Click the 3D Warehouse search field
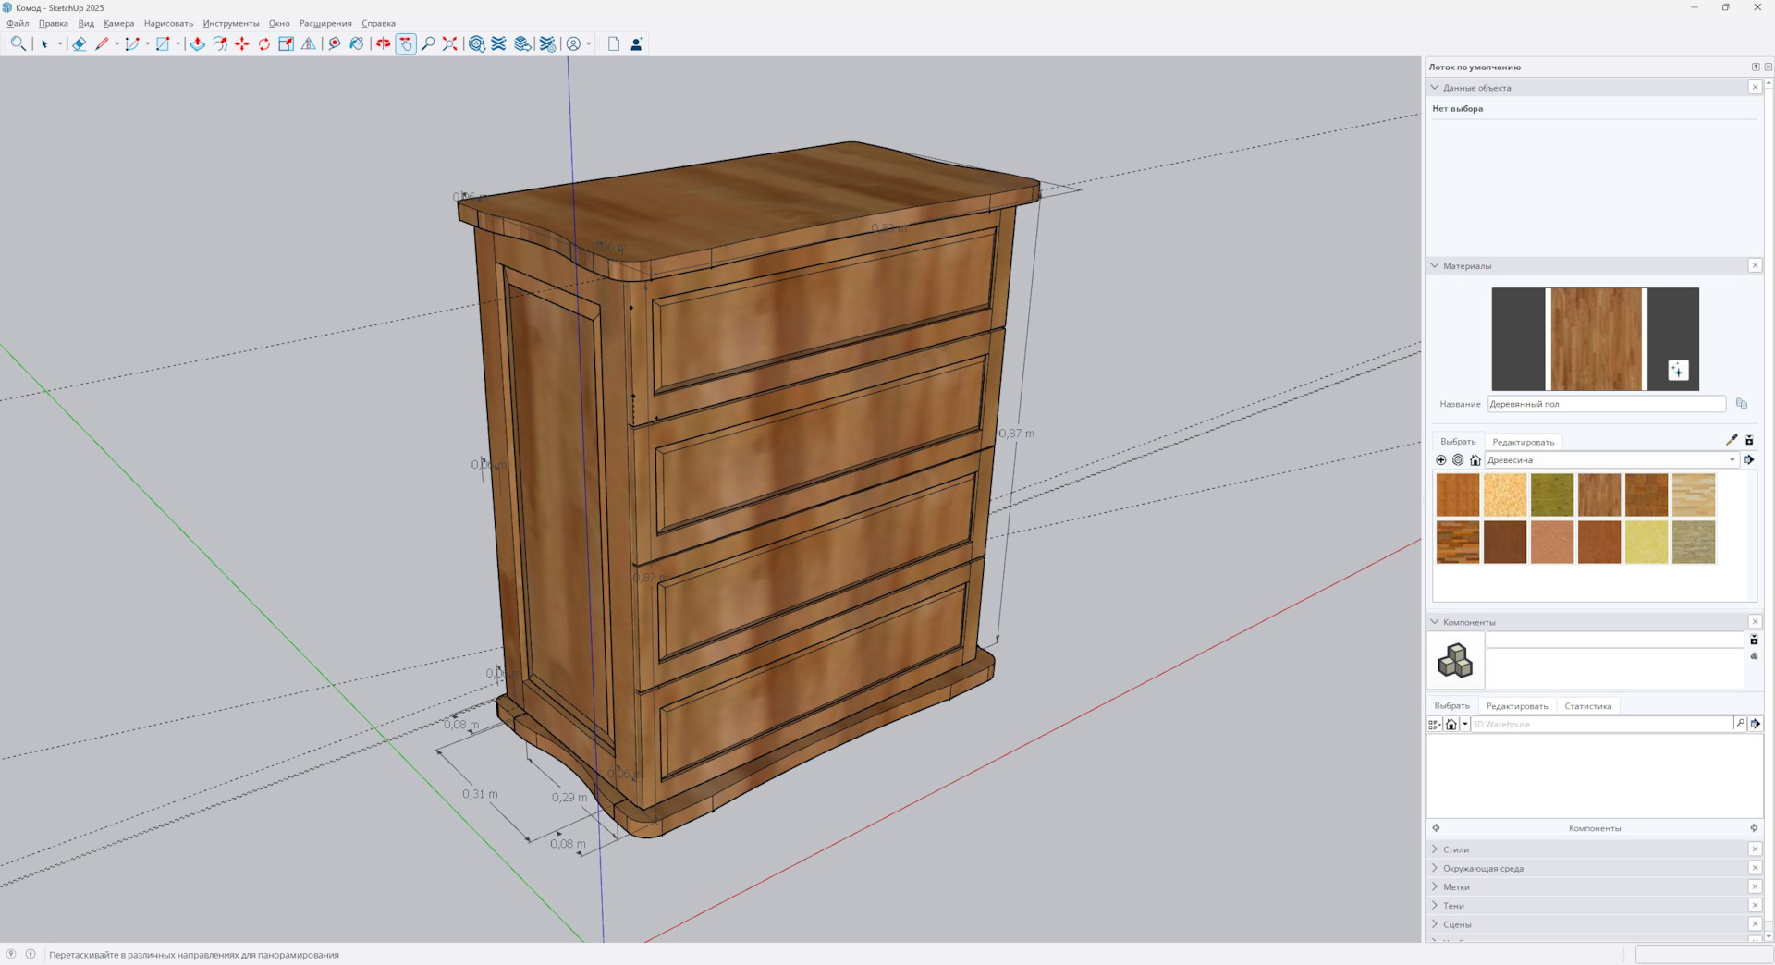1775x965 pixels. (x=1601, y=725)
